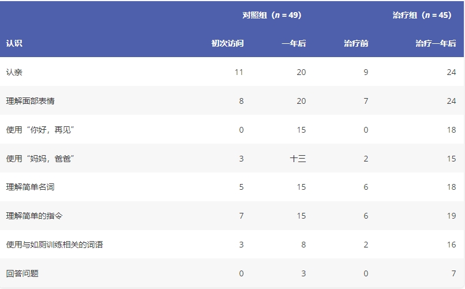
Task: Click the 使用"妈妈，爸爸" row label
Action: (x=40, y=159)
